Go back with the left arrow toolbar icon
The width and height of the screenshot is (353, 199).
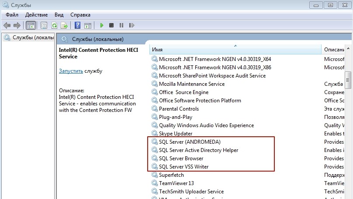point(7,25)
